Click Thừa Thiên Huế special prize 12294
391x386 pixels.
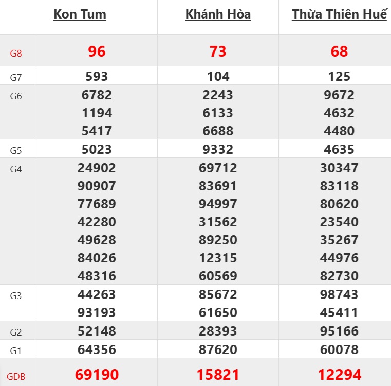[339, 374]
